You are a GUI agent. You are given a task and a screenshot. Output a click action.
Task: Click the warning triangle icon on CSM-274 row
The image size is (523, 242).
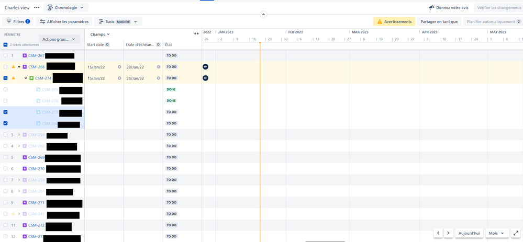(x=13, y=78)
